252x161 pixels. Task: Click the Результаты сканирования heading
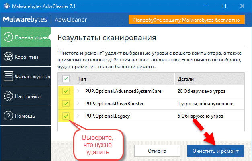point(107,38)
